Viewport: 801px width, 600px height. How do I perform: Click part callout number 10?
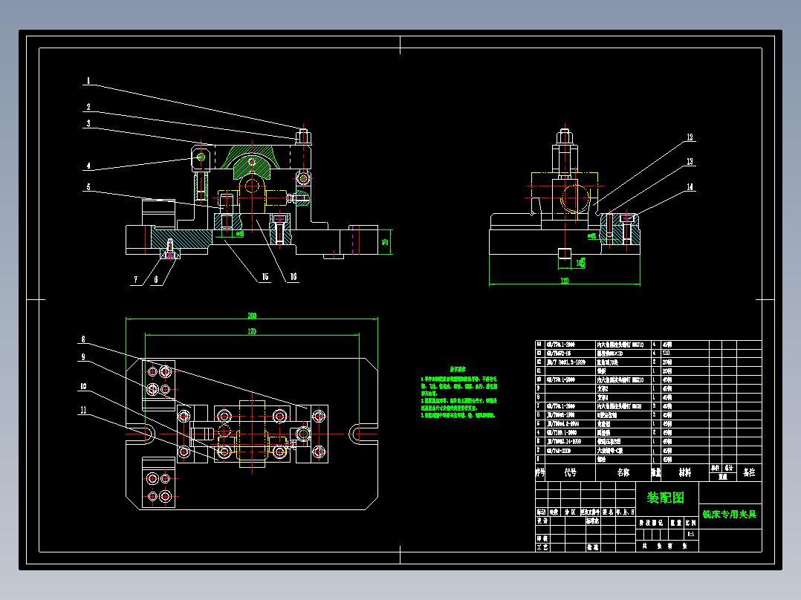[83, 387]
